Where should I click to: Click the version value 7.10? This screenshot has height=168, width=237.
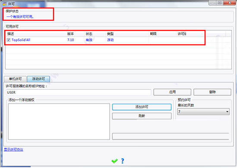click(71, 40)
